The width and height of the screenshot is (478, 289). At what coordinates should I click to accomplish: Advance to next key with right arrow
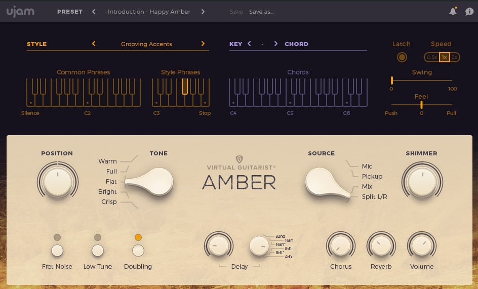(x=275, y=44)
